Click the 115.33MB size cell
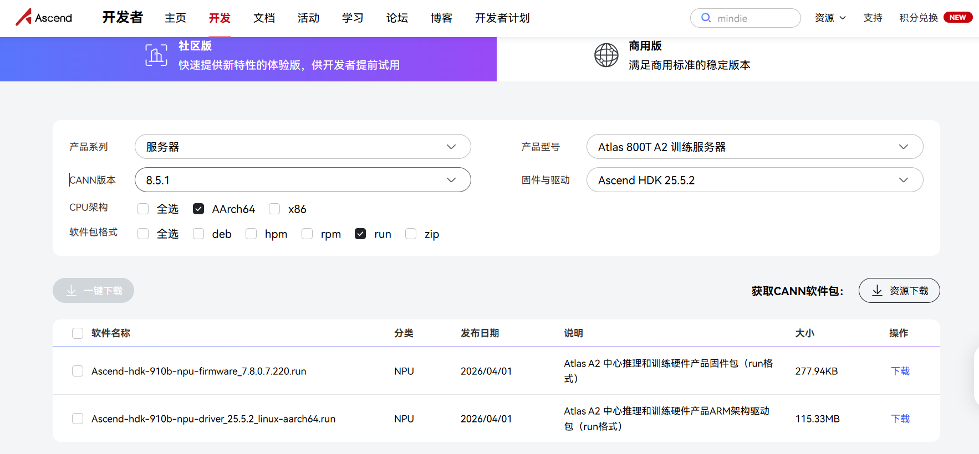The width and height of the screenshot is (979, 454). [x=818, y=419]
